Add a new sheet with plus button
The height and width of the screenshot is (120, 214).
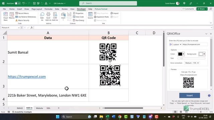tap(59, 108)
